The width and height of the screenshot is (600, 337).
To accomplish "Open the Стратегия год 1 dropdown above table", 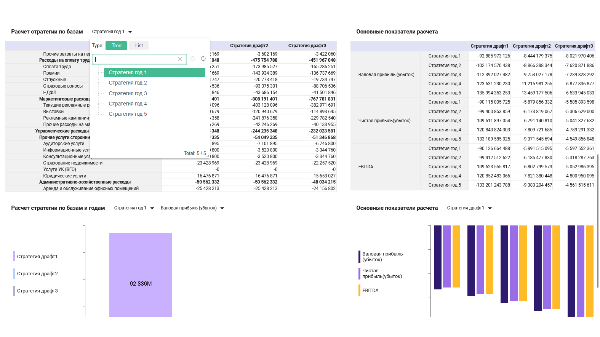I will pyautogui.click(x=112, y=32).
